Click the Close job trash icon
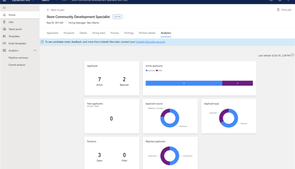 278,9
